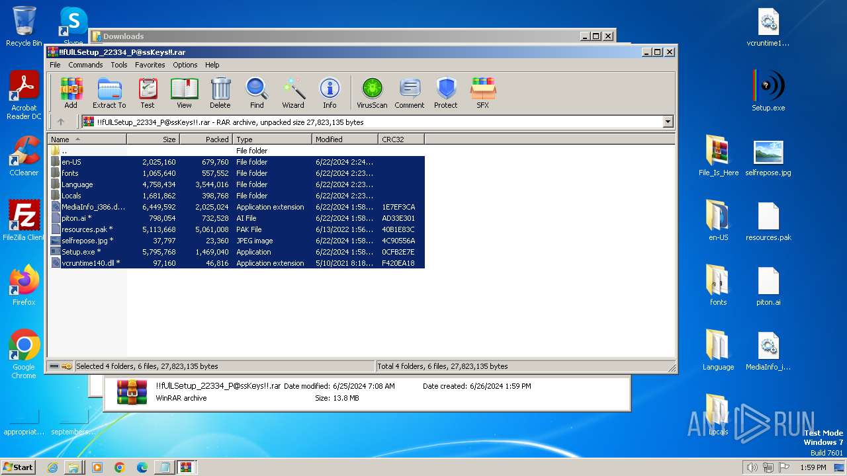Run VirusScan green bug icon
Image resolution: width=847 pixels, height=476 pixels.
[372, 93]
